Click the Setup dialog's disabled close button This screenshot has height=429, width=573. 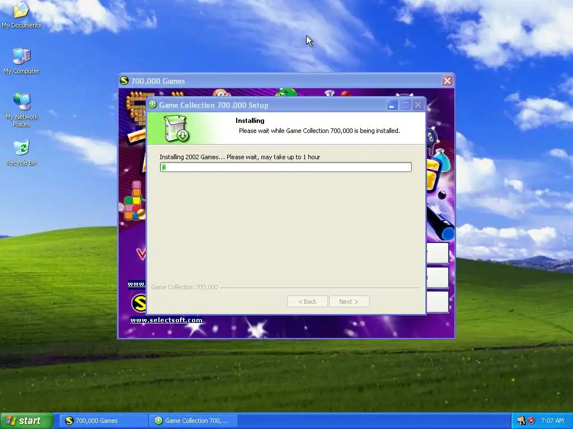pyautogui.click(x=418, y=105)
